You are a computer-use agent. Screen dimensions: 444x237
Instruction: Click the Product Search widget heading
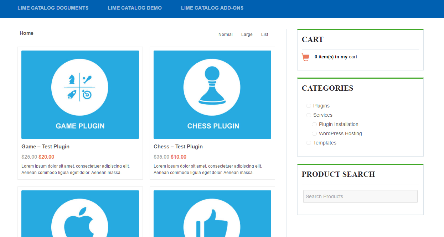[x=338, y=174]
